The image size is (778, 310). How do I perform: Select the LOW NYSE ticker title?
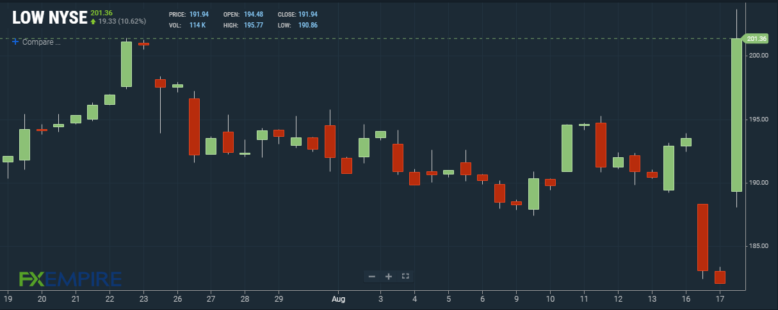click(49, 18)
